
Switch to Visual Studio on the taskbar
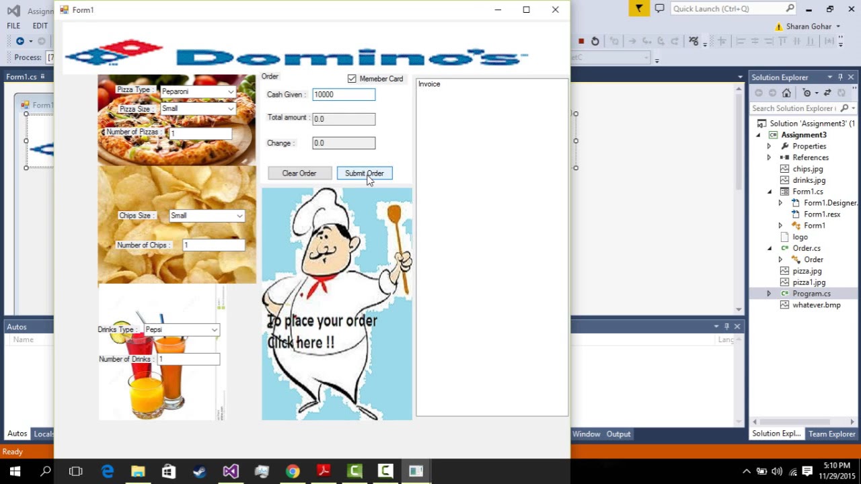(230, 471)
